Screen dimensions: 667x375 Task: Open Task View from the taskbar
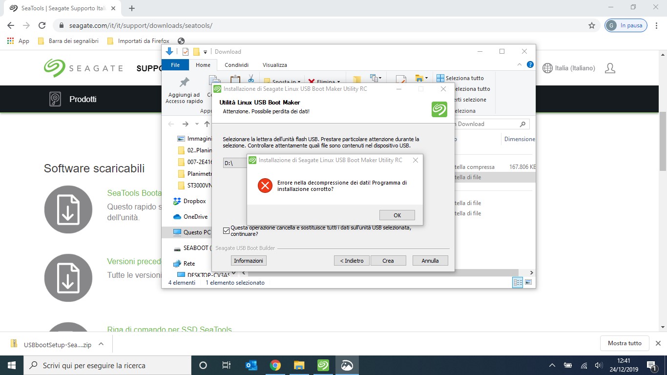coord(227,365)
